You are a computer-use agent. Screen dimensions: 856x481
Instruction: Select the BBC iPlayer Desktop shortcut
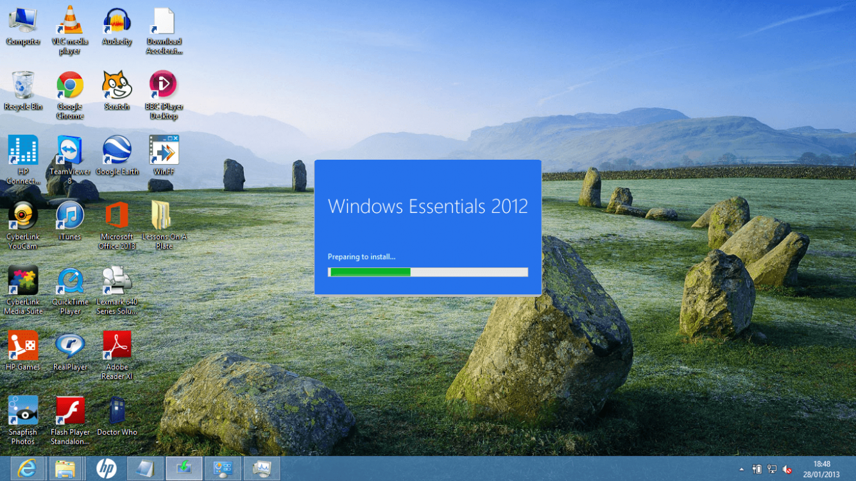(x=164, y=95)
